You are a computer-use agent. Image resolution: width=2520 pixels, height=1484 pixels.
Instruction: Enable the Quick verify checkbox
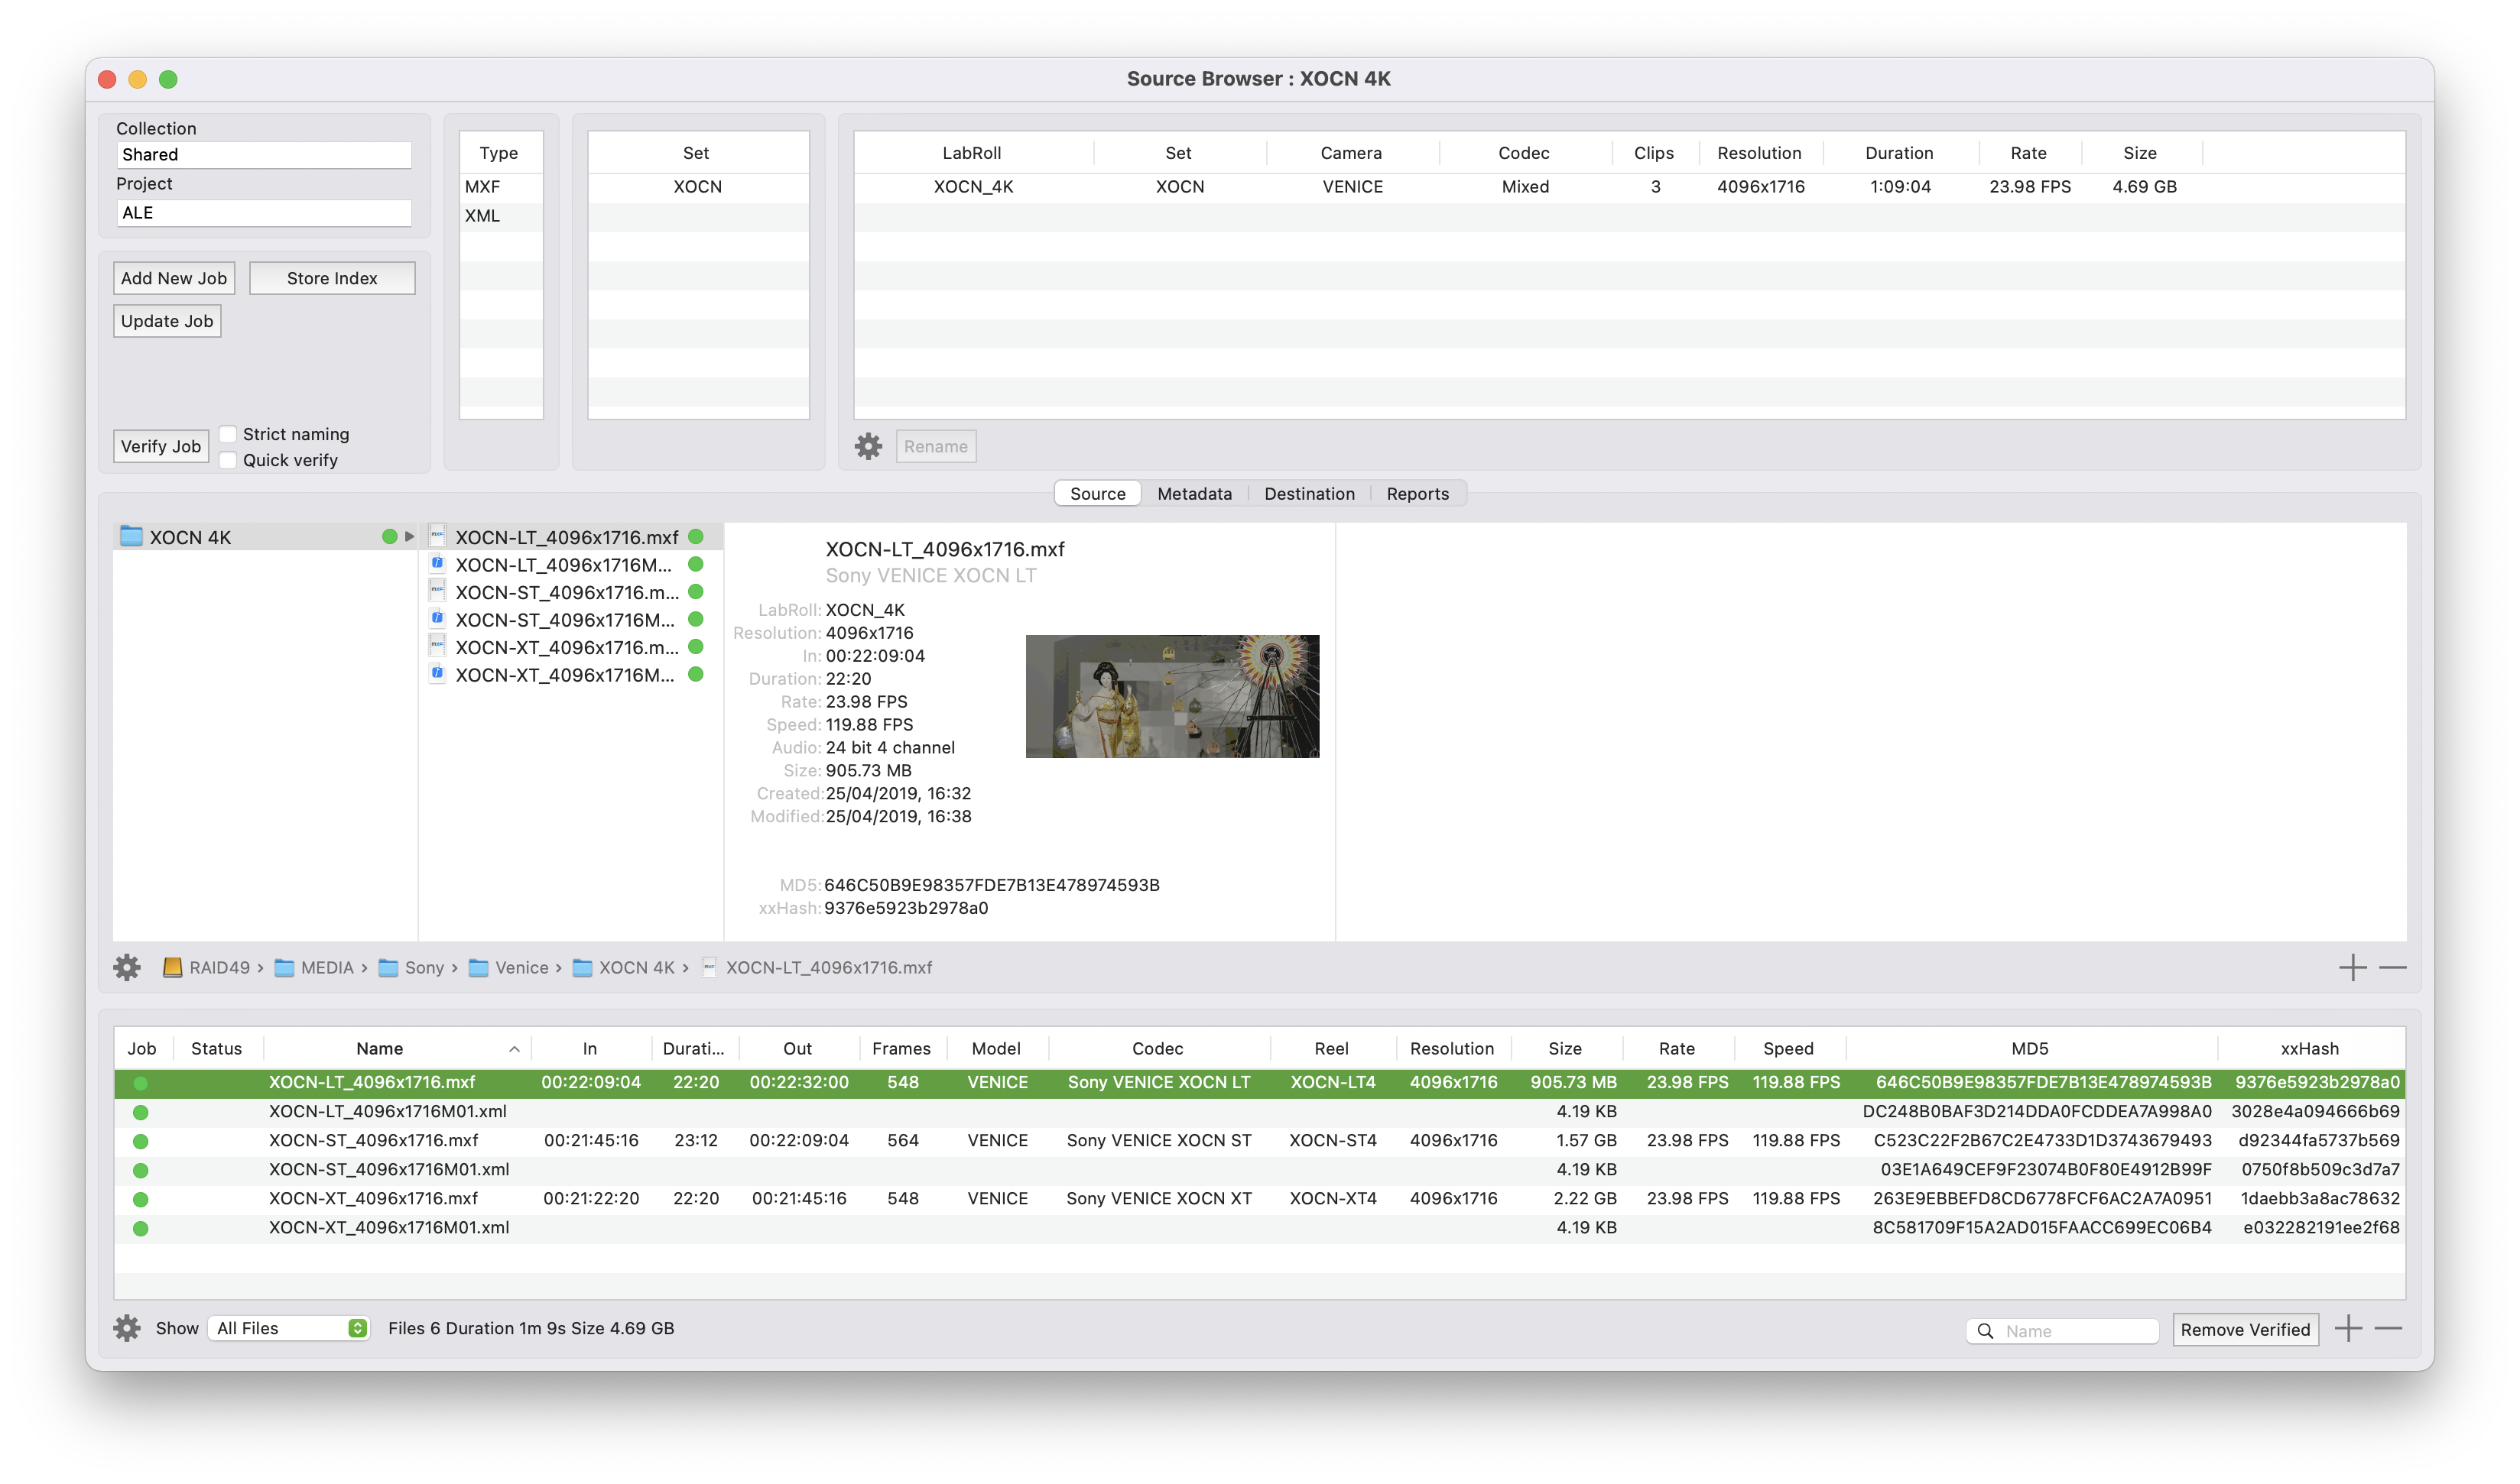point(228,459)
